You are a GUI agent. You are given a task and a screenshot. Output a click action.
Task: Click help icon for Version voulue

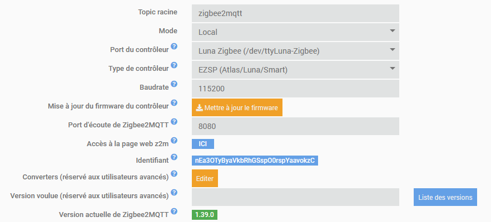[174, 192]
